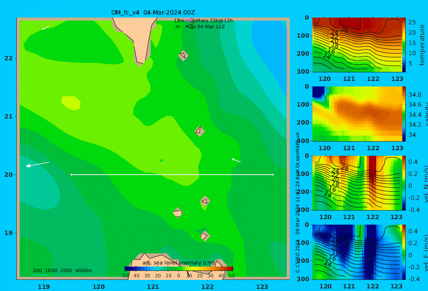Click the latitude label '19' on the map axis
This screenshot has height=291, width=428.
[9, 233]
